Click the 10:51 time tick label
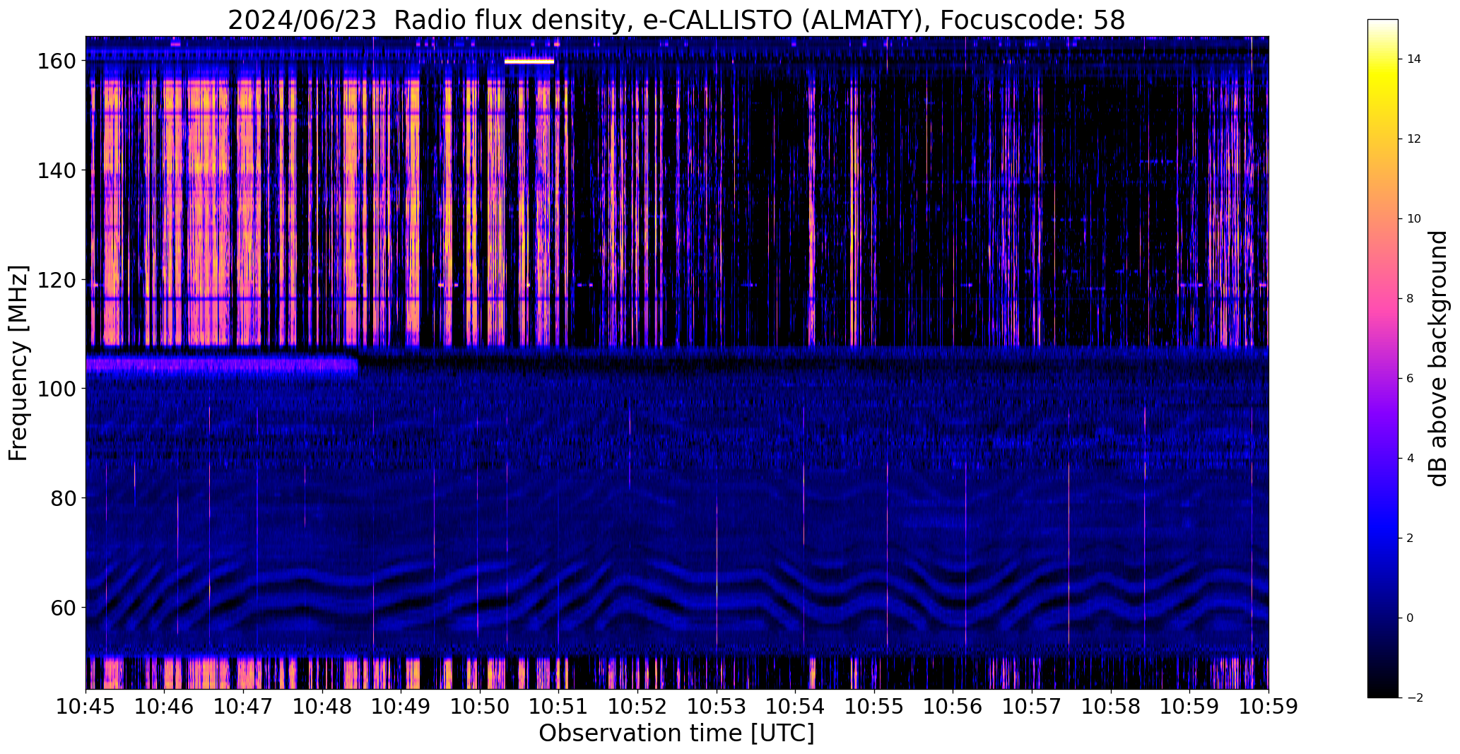 click(x=559, y=707)
